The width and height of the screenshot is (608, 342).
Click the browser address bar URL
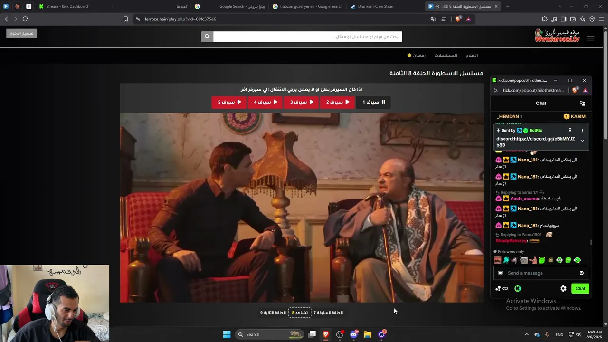(x=180, y=19)
